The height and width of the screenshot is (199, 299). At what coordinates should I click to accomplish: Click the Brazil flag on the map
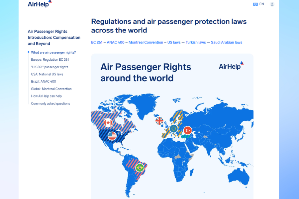[140, 167]
